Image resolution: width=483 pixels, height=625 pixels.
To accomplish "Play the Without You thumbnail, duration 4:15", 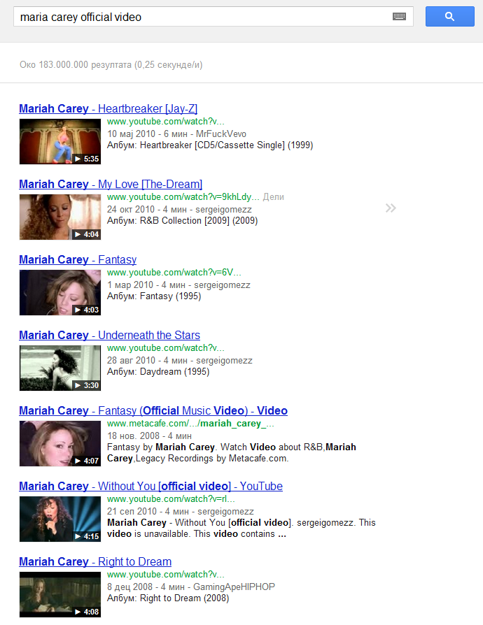I will (x=60, y=519).
